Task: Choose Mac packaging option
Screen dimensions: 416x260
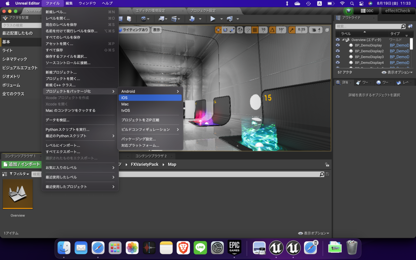Action: [150, 104]
